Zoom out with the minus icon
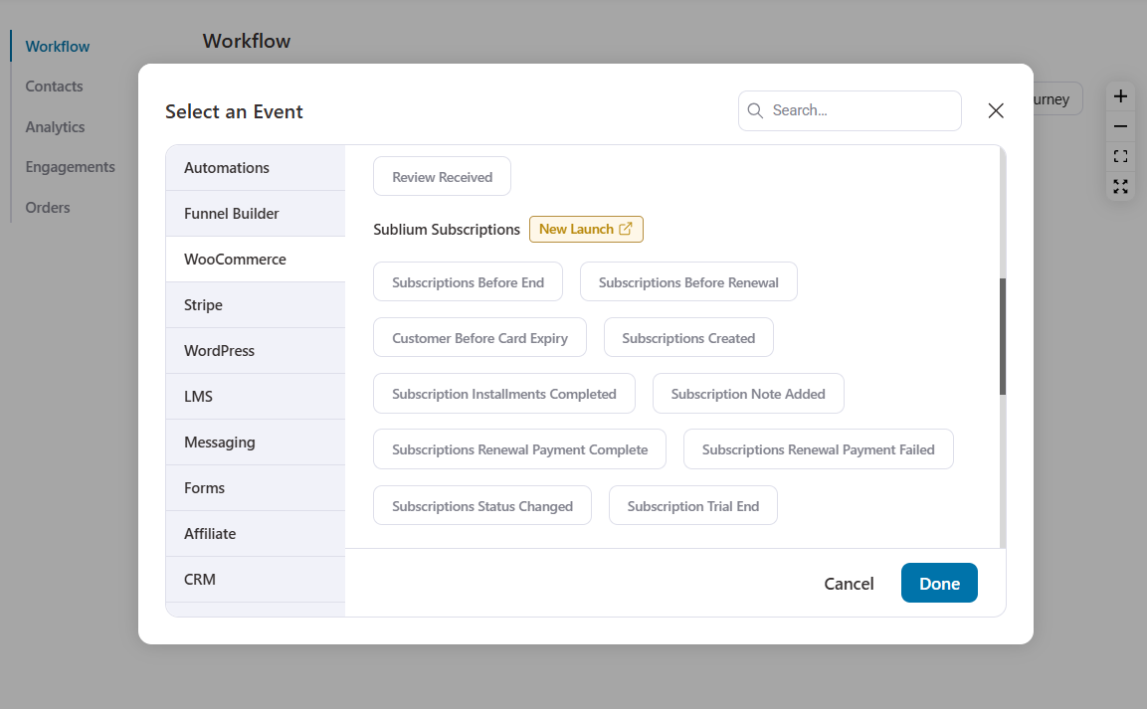 tap(1120, 126)
